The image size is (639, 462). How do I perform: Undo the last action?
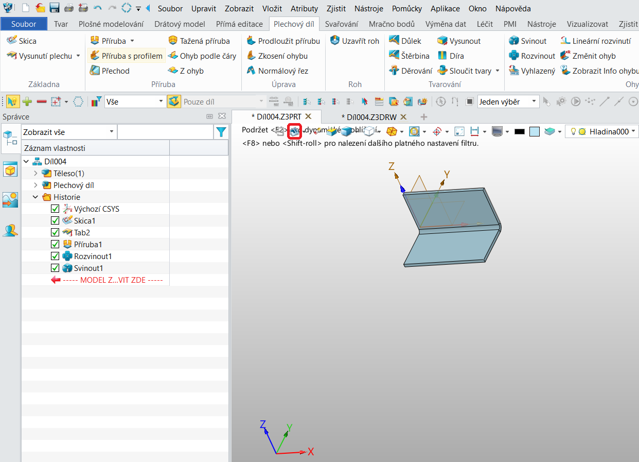98,8
